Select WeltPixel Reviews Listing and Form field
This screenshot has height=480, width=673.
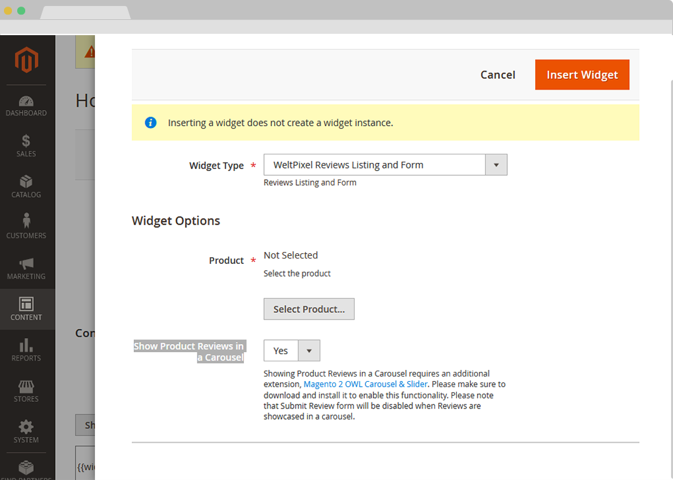[x=375, y=165]
